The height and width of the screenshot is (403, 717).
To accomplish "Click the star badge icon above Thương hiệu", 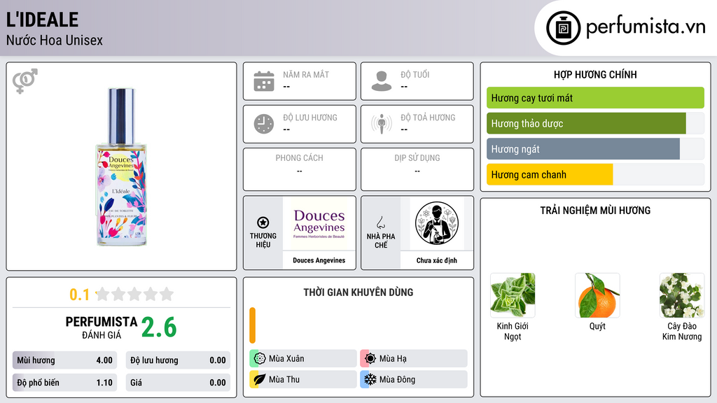I will (263, 222).
